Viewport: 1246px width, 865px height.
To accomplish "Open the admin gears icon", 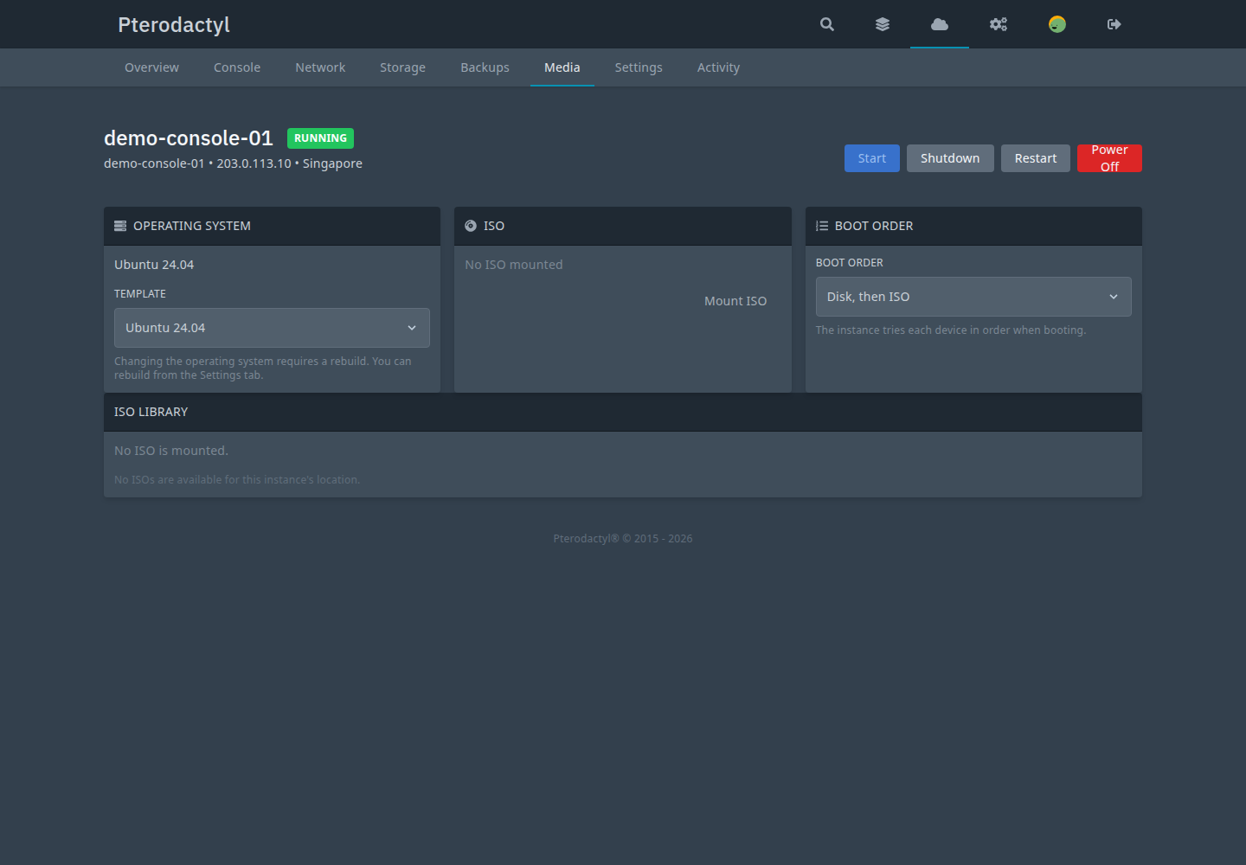I will pyautogui.click(x=999, y=24).
